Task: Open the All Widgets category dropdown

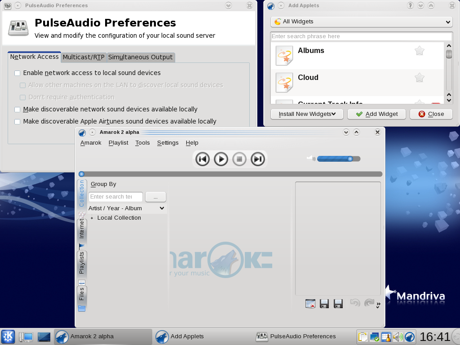Action: click(x=361, y=22)
